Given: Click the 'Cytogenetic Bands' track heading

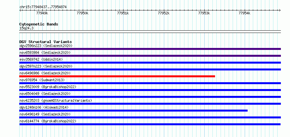Looking at the screenshot, I should tap(39, 24).
